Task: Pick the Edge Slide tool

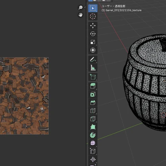Action: [93, 151]
